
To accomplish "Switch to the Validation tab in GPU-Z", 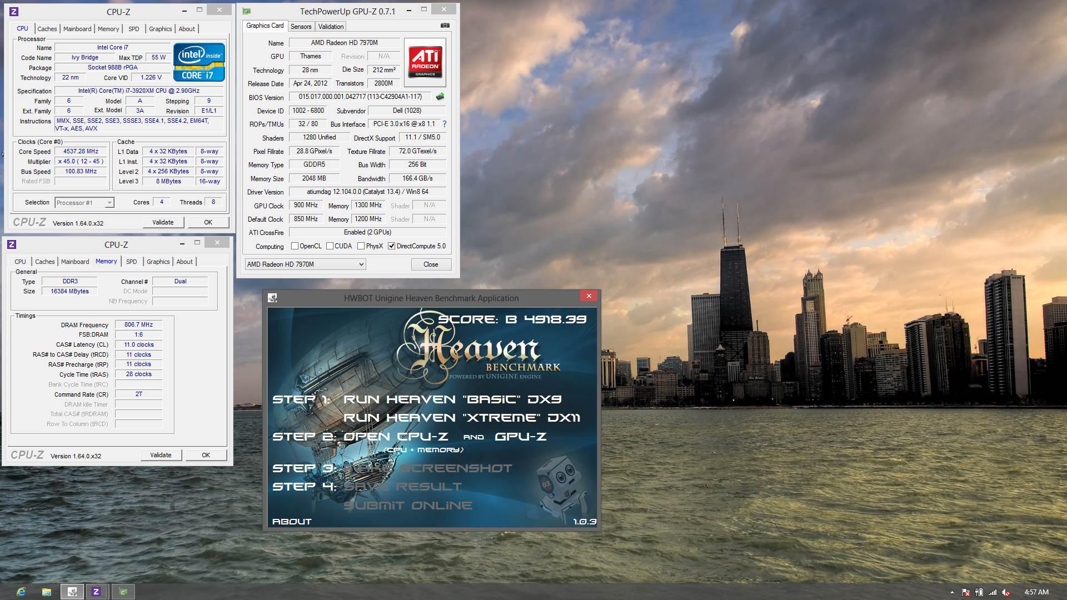I will [331, 27].
